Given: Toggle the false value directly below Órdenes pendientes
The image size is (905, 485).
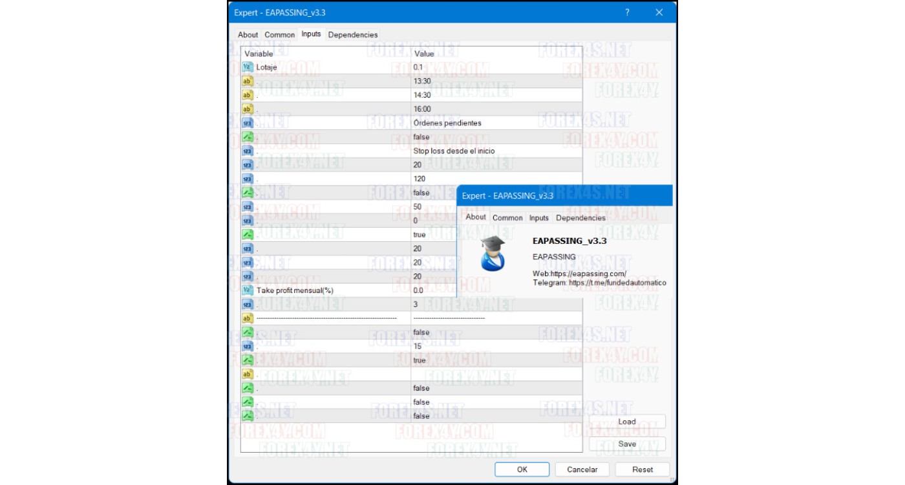Looking at the screenshot, I should click(421, 137).
